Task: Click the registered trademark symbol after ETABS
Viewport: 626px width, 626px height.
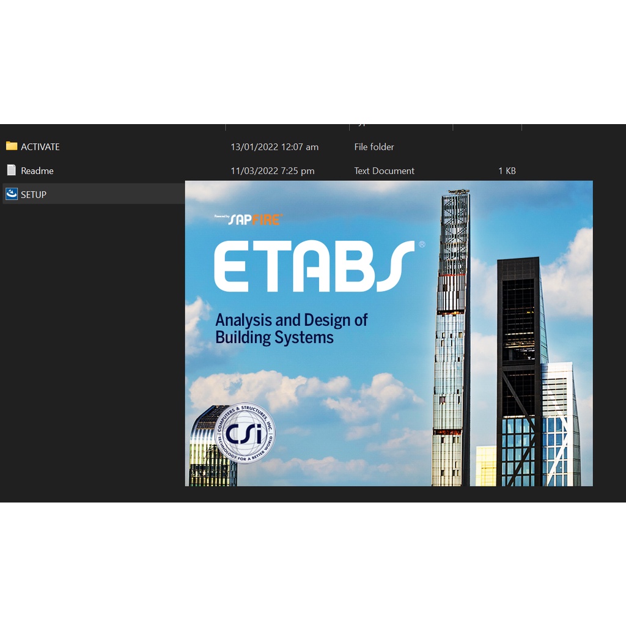Action: [x=421, y=245]
